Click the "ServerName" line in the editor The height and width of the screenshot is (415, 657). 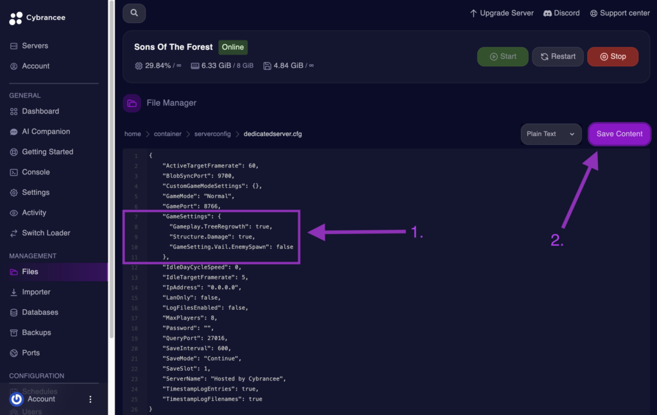(x=224, y=378)
